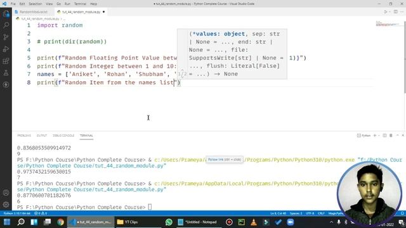Open the launch profile dropdown beside terminal plus
406x228 pixels.
379,136
